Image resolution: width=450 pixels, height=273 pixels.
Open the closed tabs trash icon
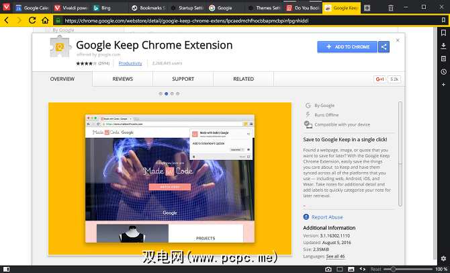(391, 8)
